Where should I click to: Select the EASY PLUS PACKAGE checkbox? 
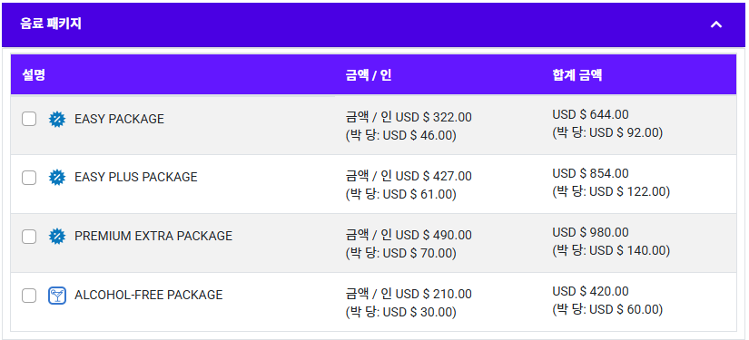pyautogui.click(x=29, y=178)
